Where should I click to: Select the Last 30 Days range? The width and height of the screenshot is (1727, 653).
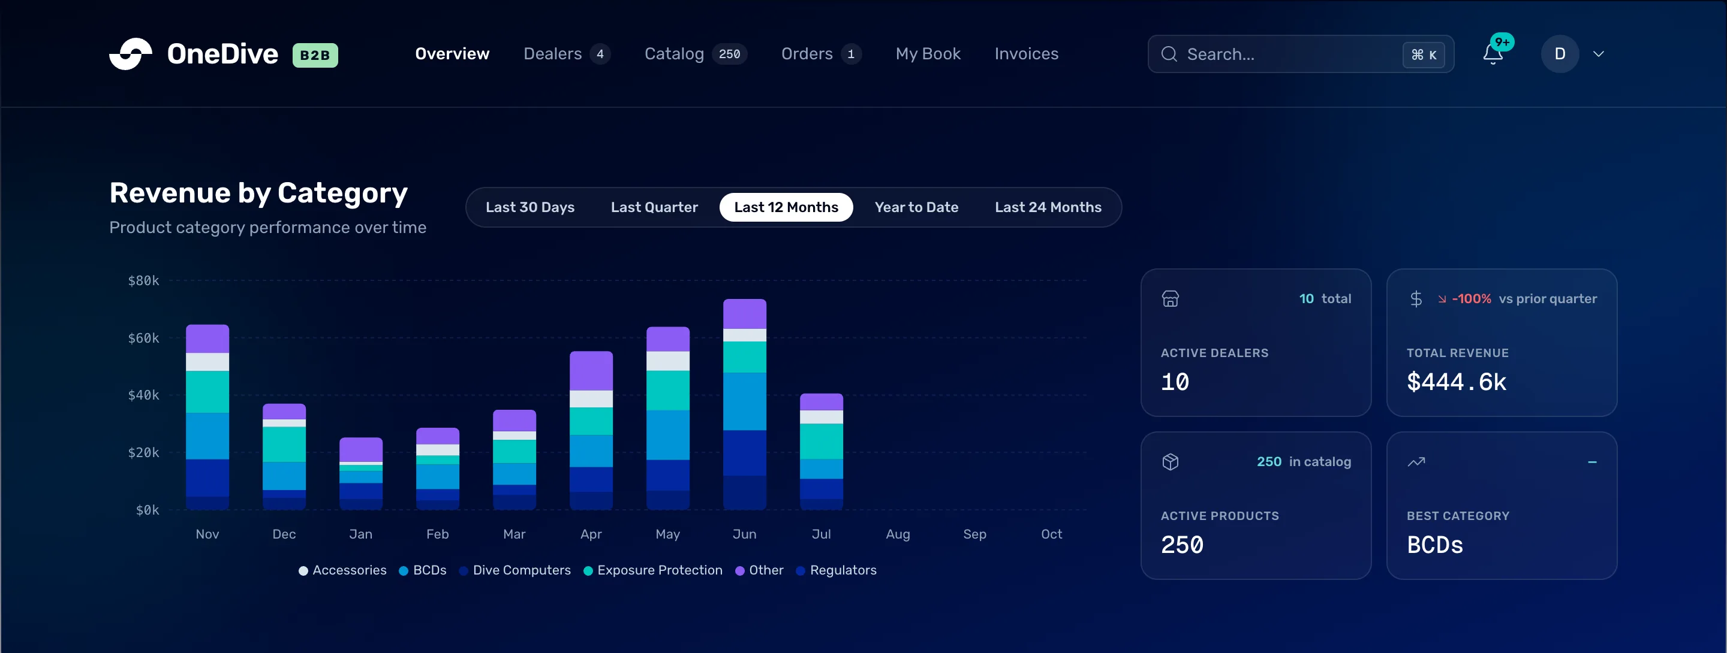[x=529, y=208]
